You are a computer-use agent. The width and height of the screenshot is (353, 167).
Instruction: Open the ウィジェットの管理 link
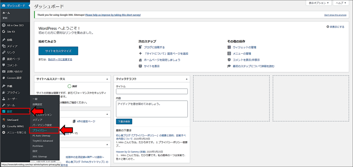244,47
